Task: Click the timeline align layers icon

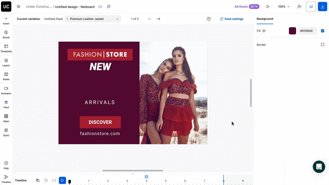Action: (46, 180)
